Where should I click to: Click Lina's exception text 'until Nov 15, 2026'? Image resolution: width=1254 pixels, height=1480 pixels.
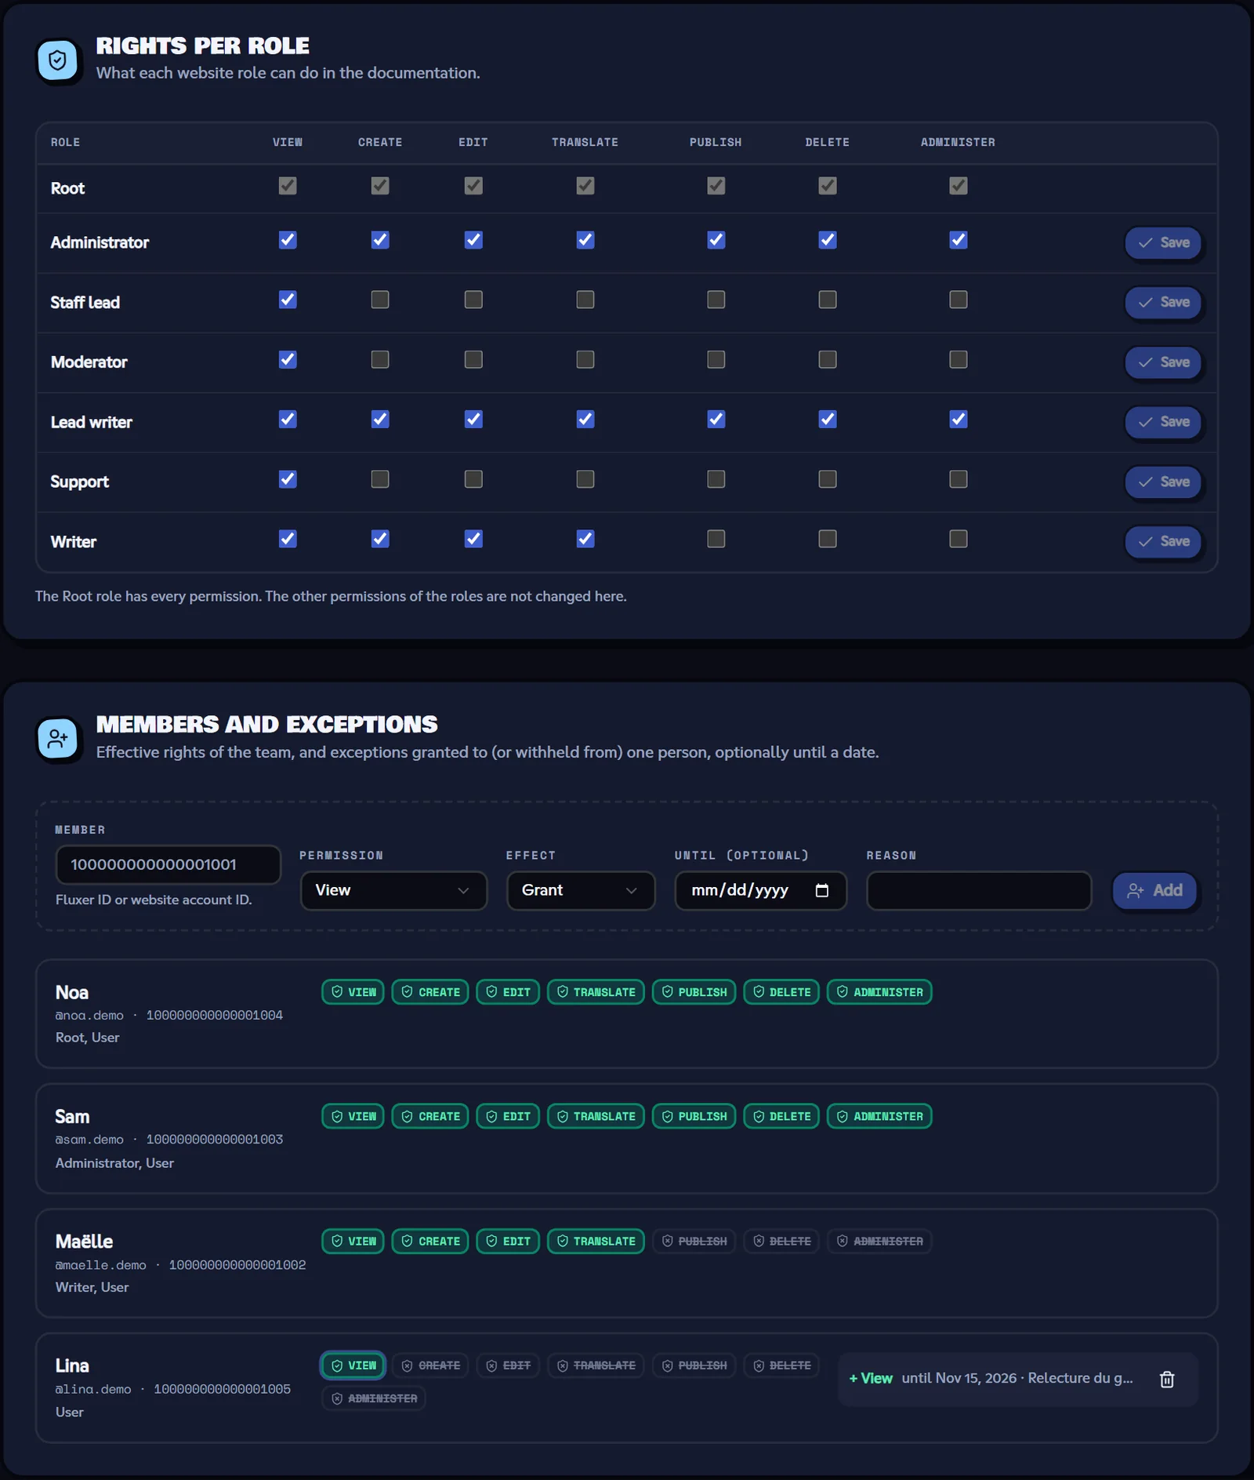(959, 1379)
